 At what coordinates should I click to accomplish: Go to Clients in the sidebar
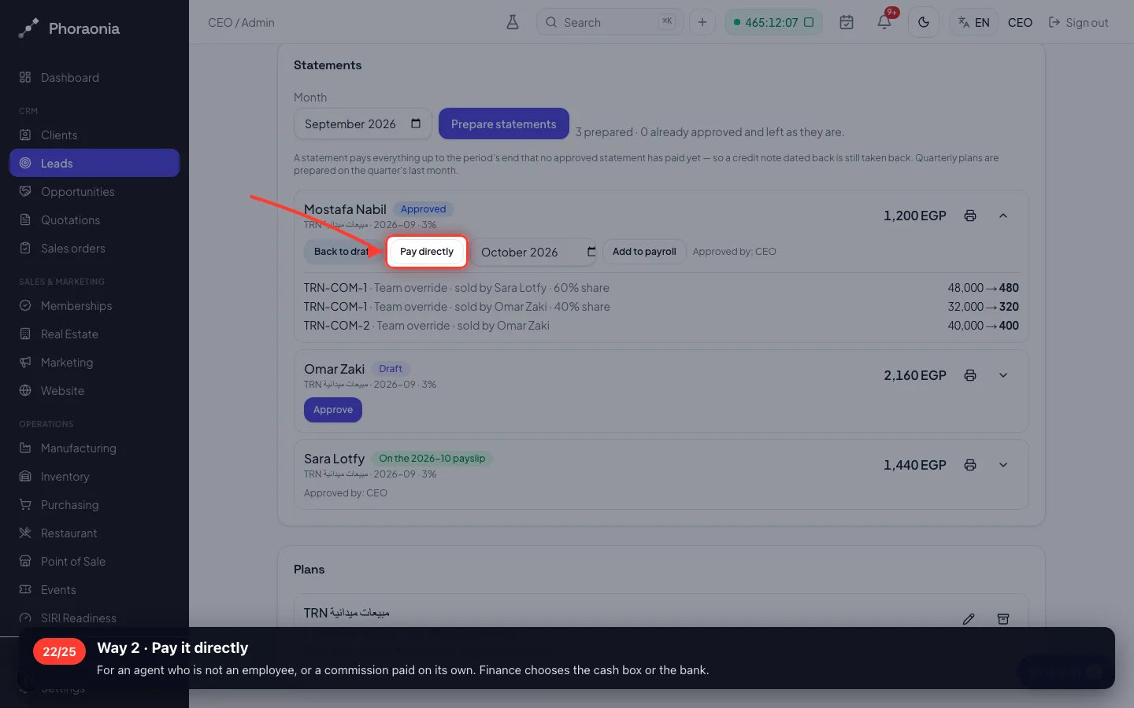click(x=94, y=135)
